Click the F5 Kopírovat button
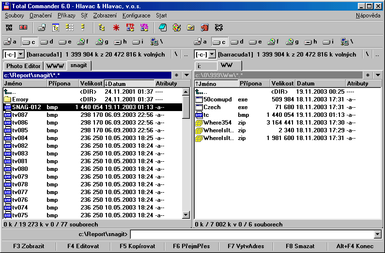385x253 pixels. 138,246
